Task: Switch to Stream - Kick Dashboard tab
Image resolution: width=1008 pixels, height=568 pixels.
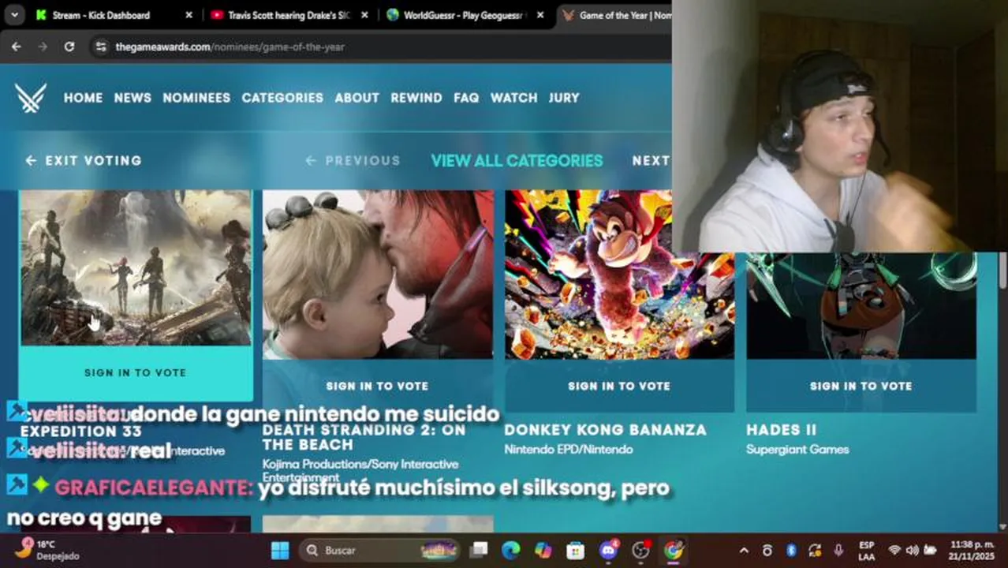Action: pos(100,15)
